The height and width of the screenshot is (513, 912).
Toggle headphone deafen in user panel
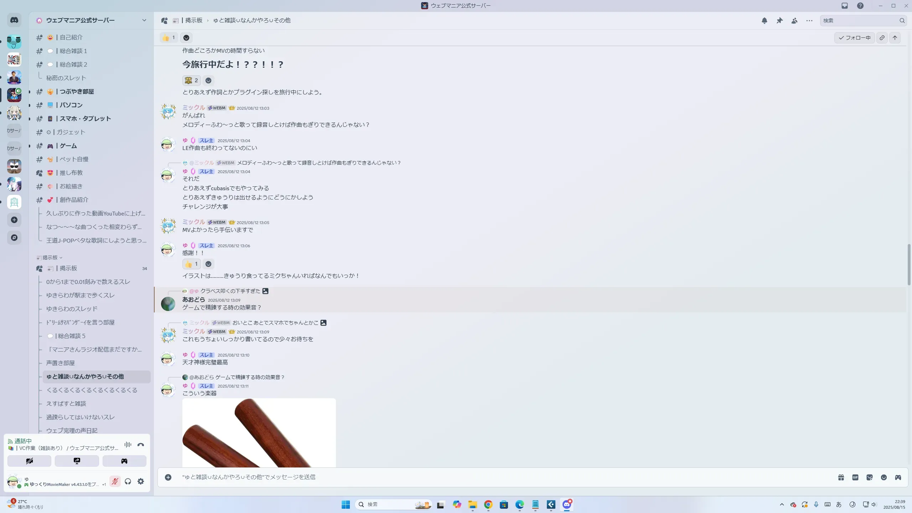coord(128,482)
